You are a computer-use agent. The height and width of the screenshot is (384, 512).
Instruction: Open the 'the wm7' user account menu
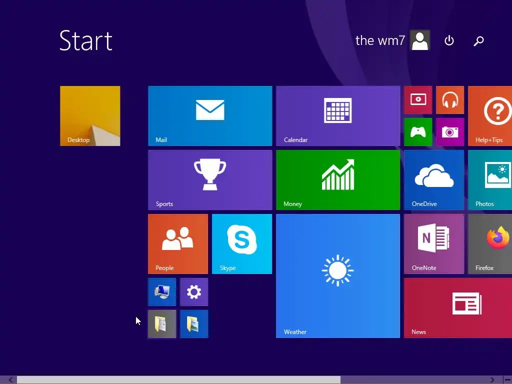pyautogui.click(x=392, y=40)
